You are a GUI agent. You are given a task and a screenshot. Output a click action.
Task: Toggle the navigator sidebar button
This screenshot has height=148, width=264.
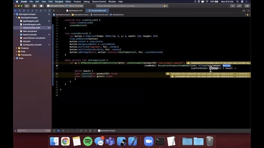[x=27, y=6]
